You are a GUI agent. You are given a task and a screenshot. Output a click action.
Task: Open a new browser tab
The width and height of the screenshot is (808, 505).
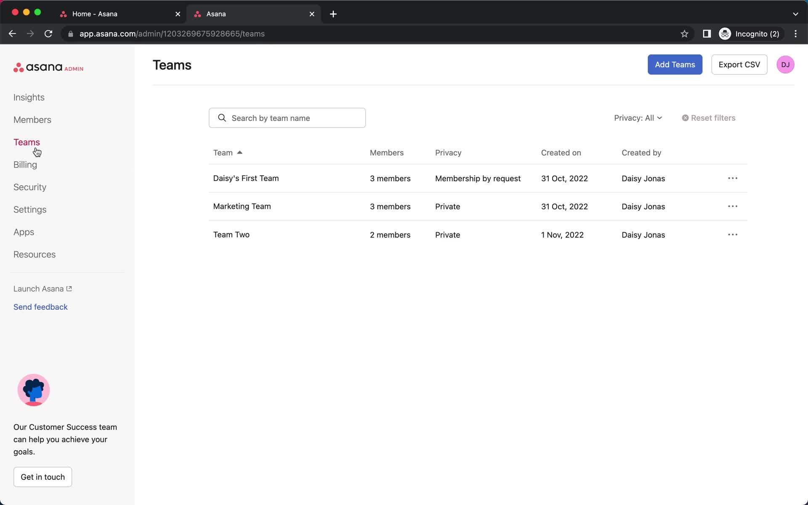click(333, 14)
